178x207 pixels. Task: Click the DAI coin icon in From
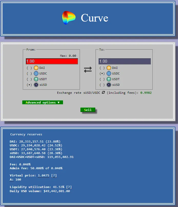point(36,68)
